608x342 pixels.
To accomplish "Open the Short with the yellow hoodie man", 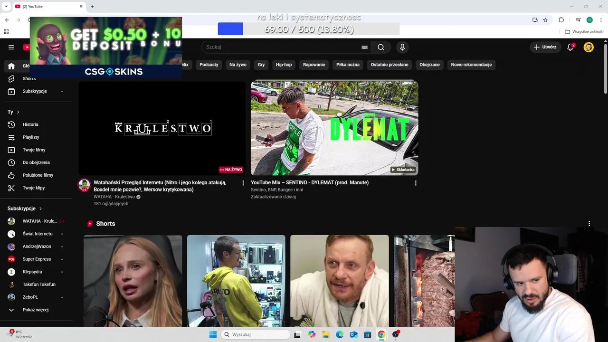I will tap(236, 281).
